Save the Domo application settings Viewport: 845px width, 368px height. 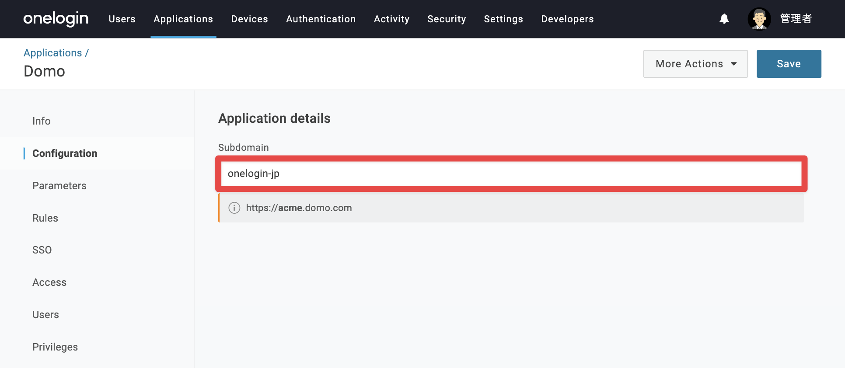(789, 64)
